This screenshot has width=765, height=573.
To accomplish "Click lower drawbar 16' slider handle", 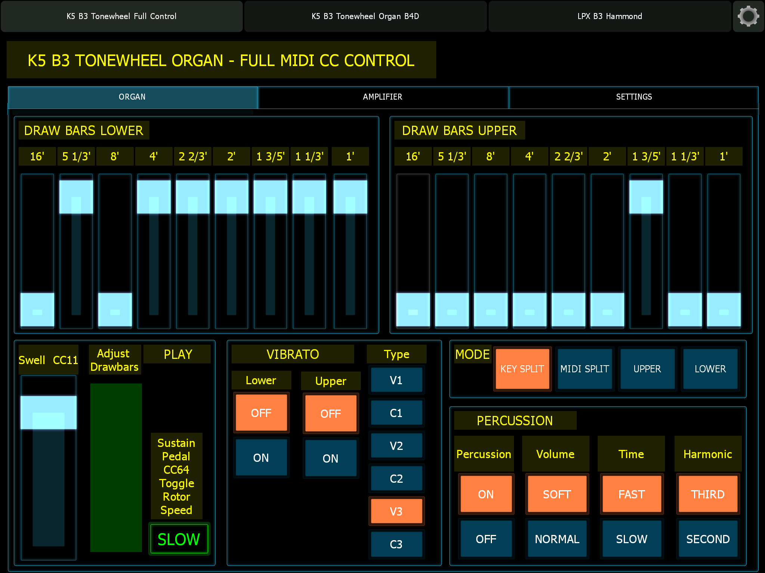I will coord(37,310).
